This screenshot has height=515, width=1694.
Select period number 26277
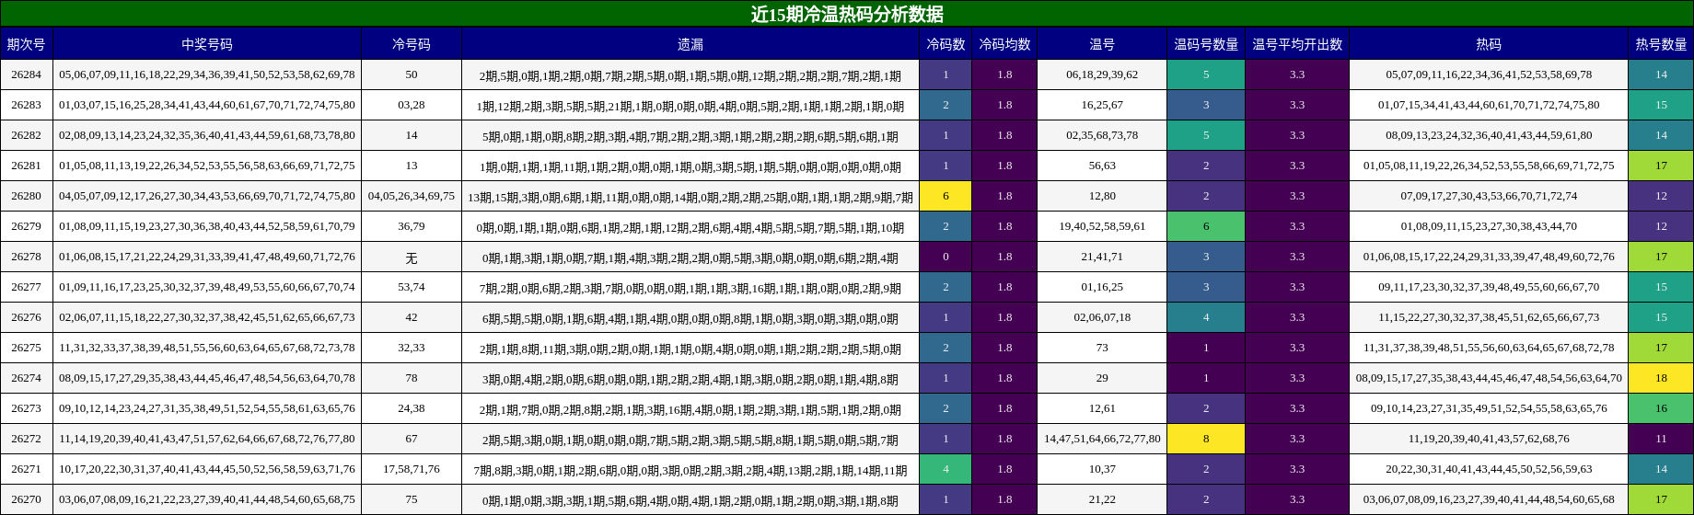(x=26, y=287)
